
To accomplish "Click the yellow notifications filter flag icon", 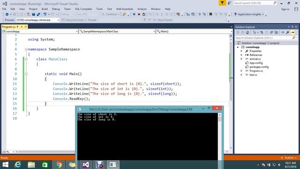I will 222,3.
